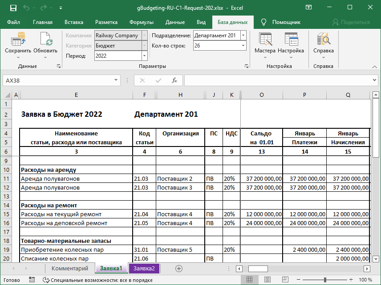Switch to Page Break Preview icon
The image size is (381, 285).
coord(285,280)
